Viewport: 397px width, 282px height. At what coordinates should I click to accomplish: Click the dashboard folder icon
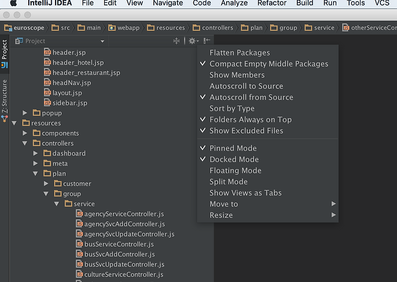point(47,153)
